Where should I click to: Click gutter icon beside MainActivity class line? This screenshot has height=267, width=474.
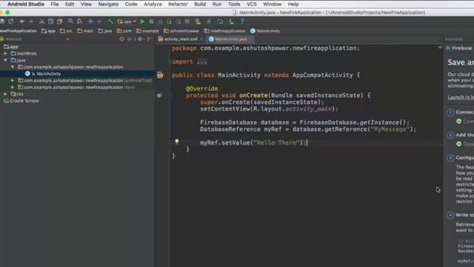[160, 75]
